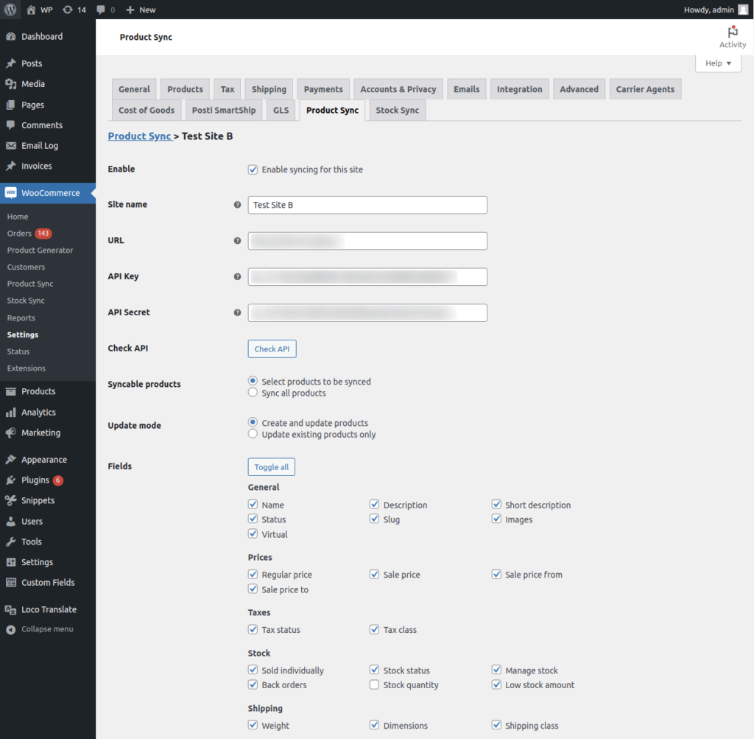Select the Sync all products radio button
Viewport: 754px width, 739px height.
click(253, 393)
